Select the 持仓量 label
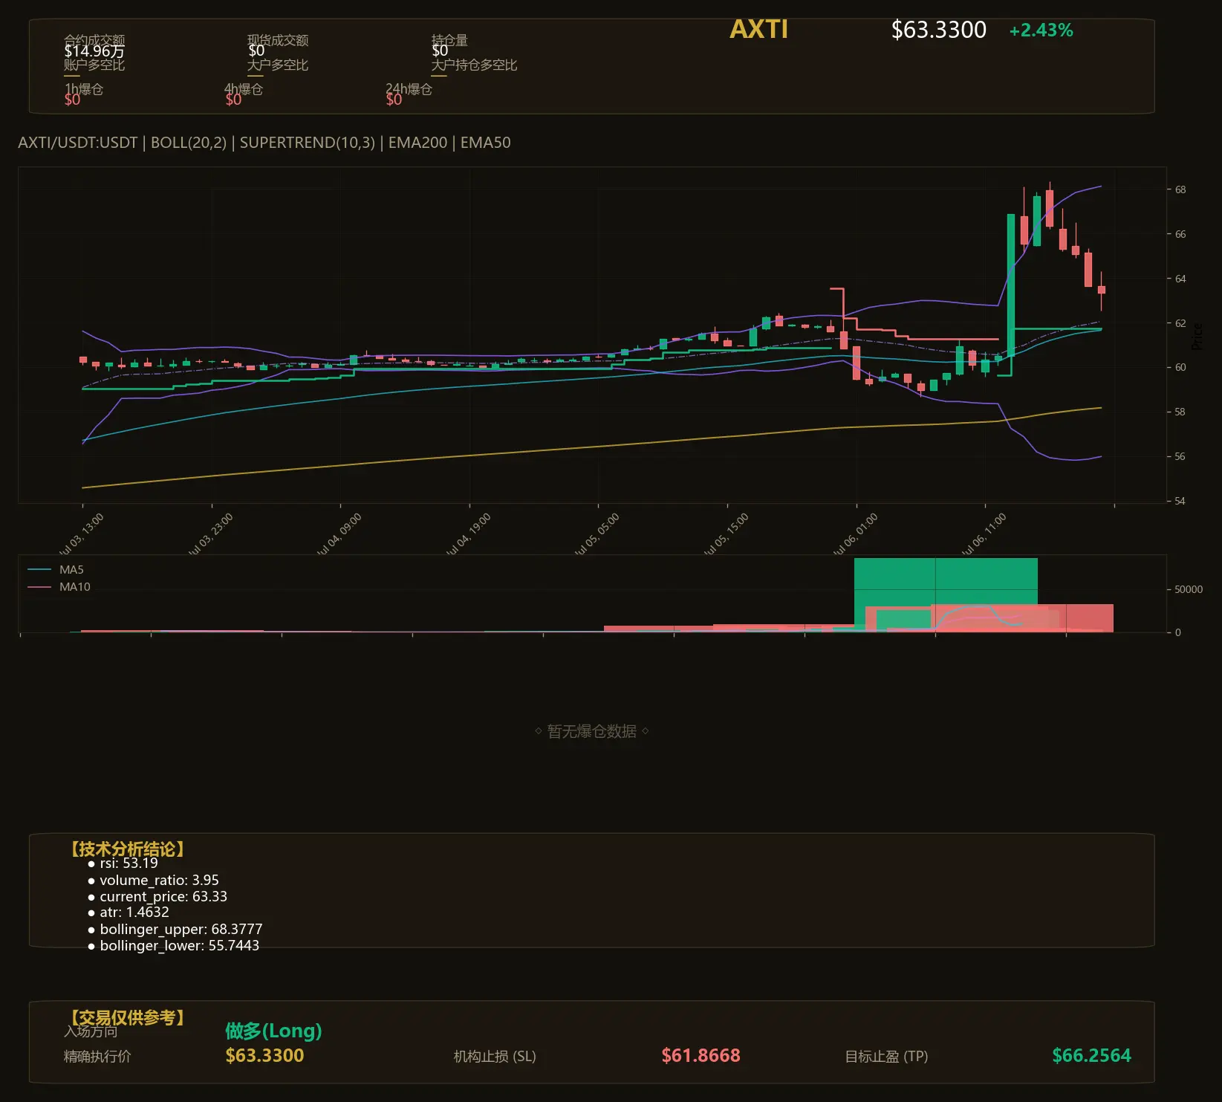This screenshot has height=1102, width=1222. (449, 40)
